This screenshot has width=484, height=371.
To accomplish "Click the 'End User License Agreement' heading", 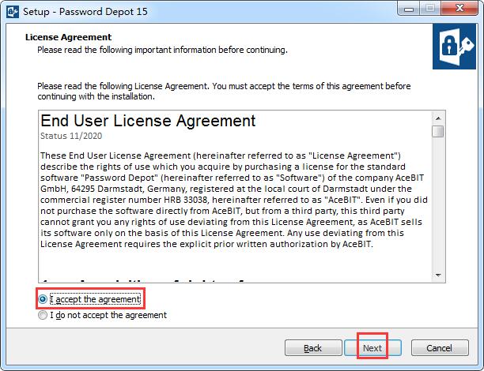I will tap(148, 121).
